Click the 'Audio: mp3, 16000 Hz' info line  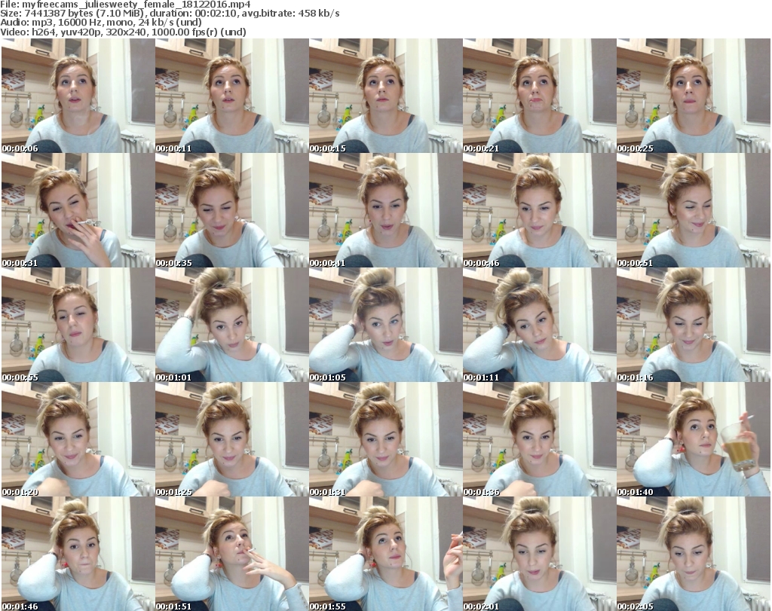(101, 23)
